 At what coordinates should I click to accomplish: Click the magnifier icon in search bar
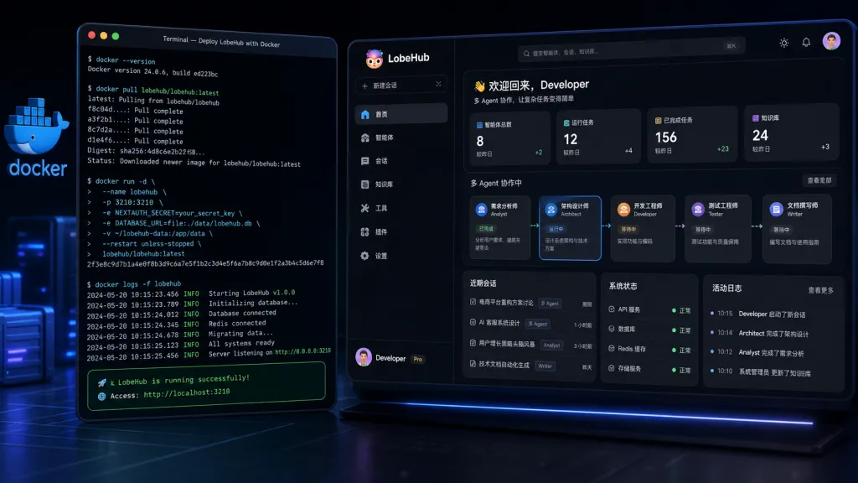point(526,54)
